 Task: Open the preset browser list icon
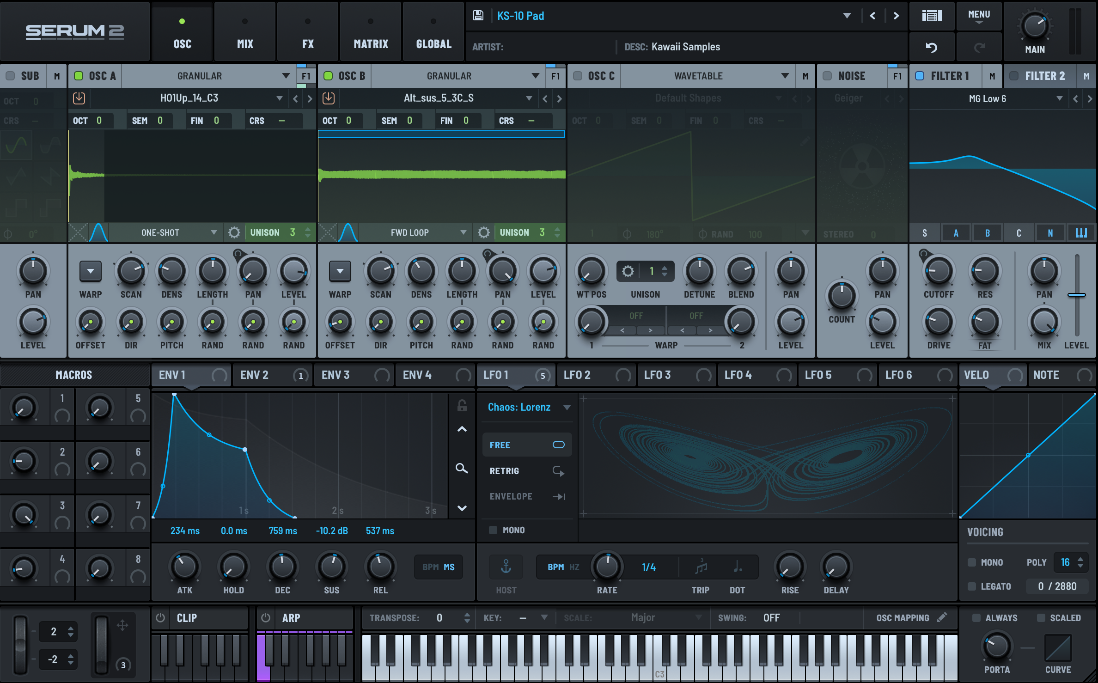[x=932, y=16]
